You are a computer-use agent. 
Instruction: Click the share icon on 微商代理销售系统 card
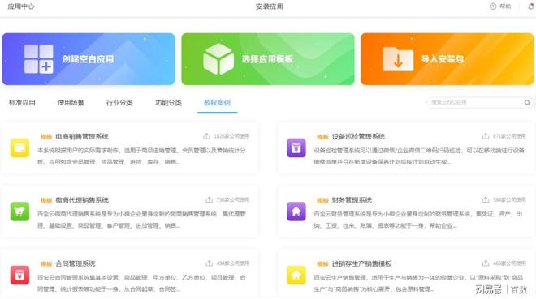coord(210,199)
